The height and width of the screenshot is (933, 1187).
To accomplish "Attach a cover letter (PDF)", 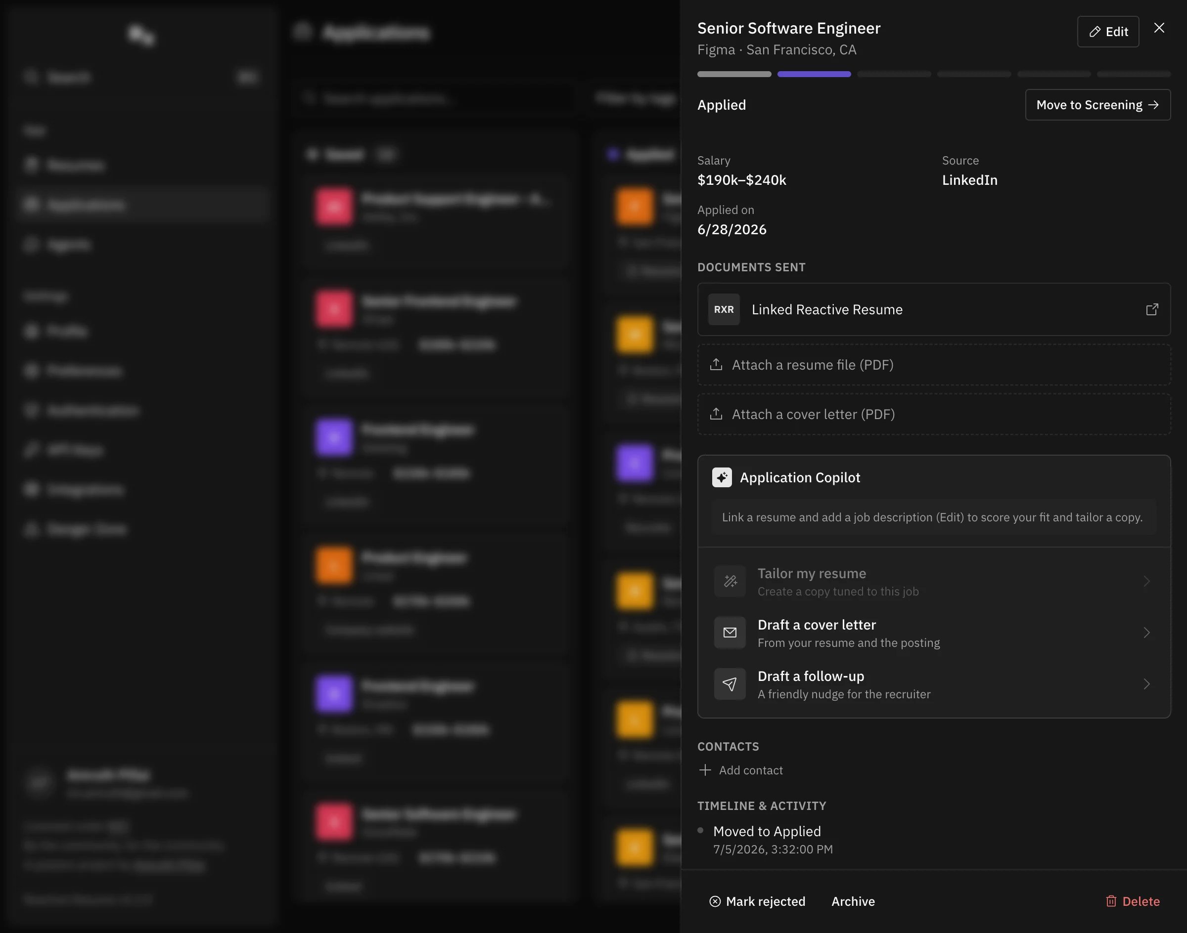I will [933, 414].
